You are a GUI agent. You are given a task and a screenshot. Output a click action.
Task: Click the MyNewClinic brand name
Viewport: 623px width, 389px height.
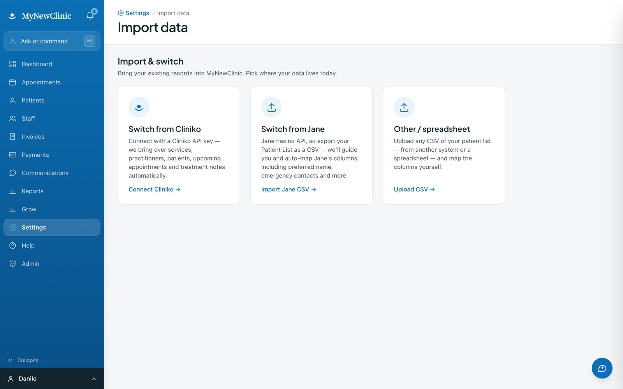click(x=47, y=16)
